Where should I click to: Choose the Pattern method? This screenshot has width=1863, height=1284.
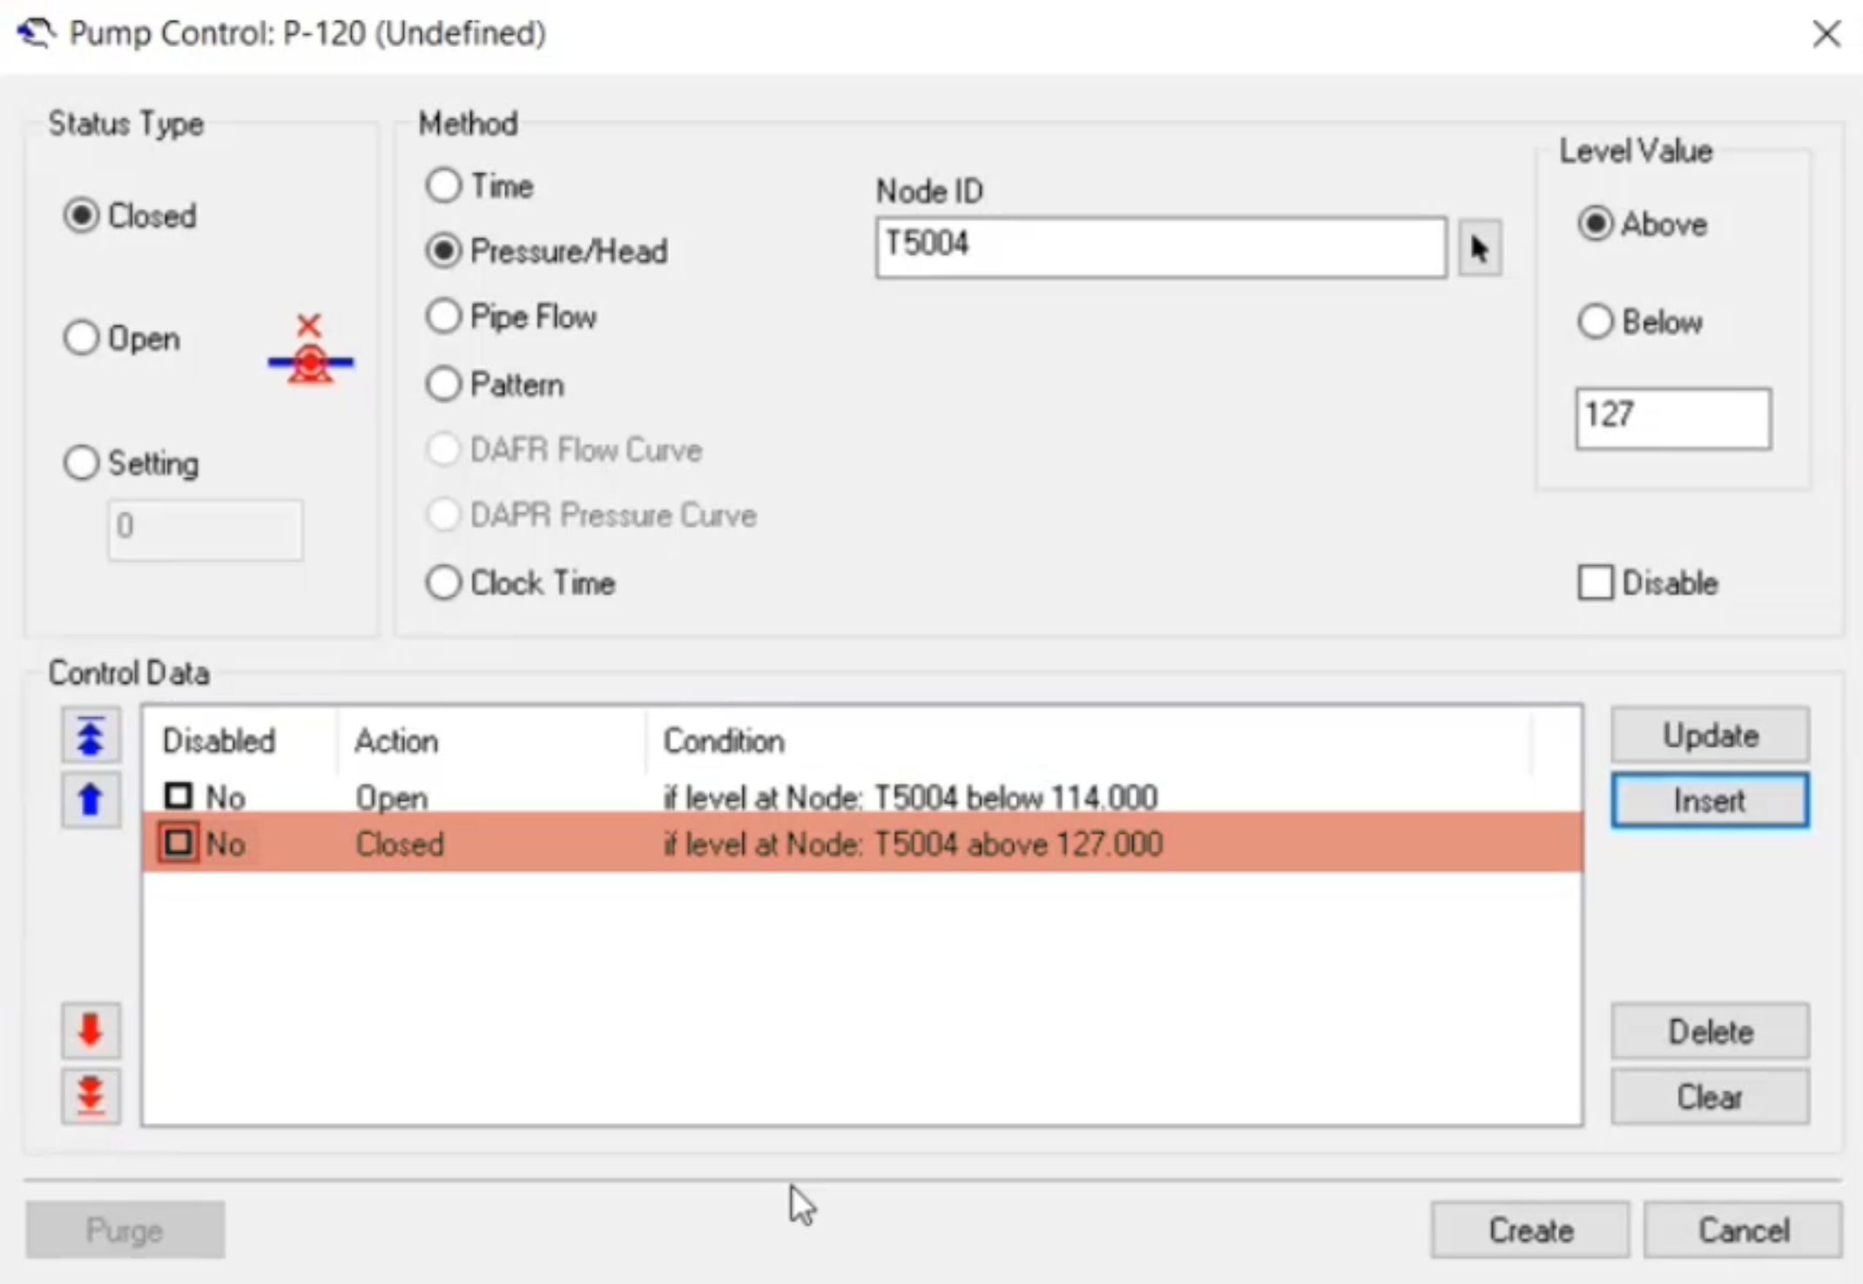[495, 384]
